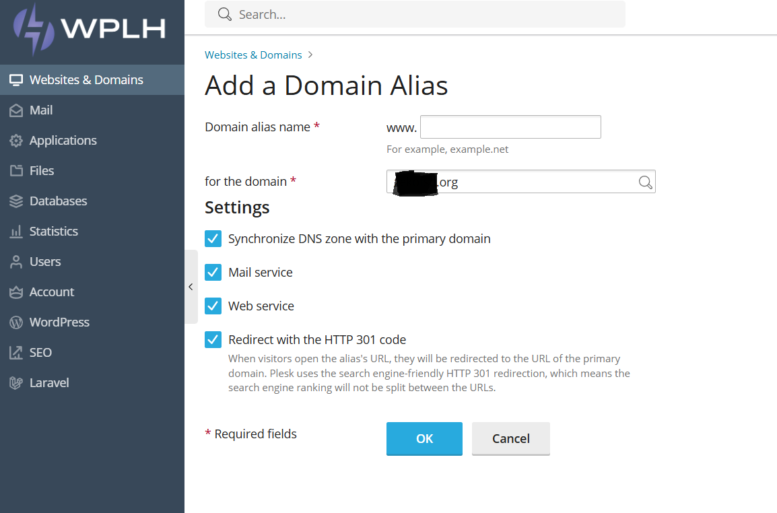Uncheck Synchronize DNS zone with primary domain
This screenshot has width=777, height=513.
point(213,238)
